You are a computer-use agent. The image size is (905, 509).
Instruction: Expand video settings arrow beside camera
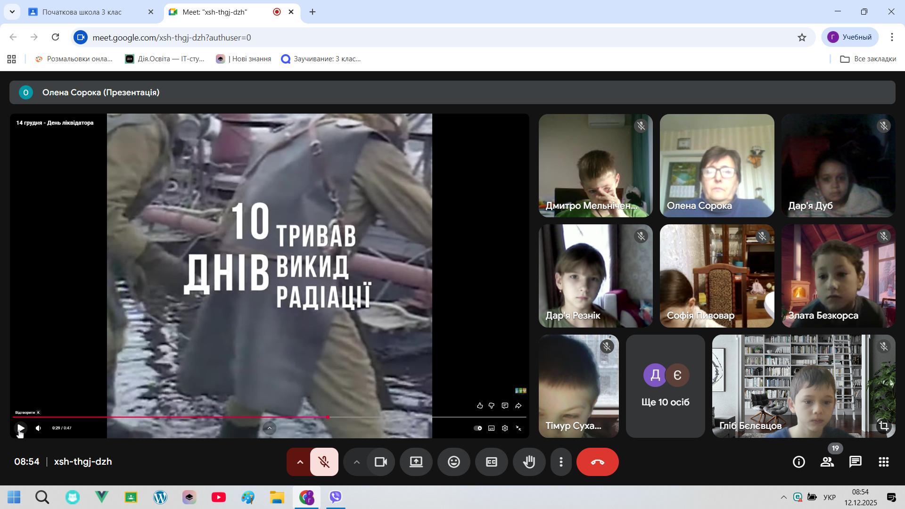(x=357, y=462)
